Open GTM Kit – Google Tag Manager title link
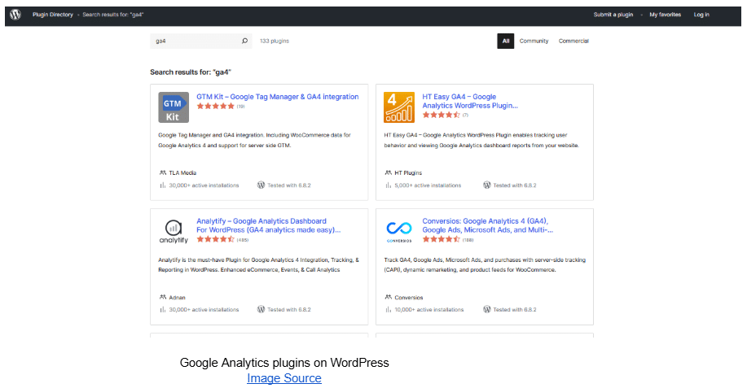This screenshot has width=747, height=388. [x=278, y=97]
